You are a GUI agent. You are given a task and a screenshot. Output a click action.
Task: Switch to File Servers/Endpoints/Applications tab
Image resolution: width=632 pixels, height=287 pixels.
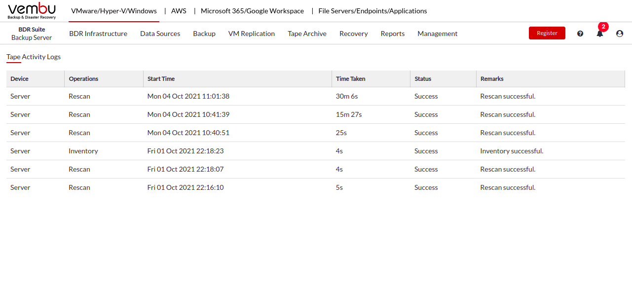pyautogui.click(x=373, y=11)
